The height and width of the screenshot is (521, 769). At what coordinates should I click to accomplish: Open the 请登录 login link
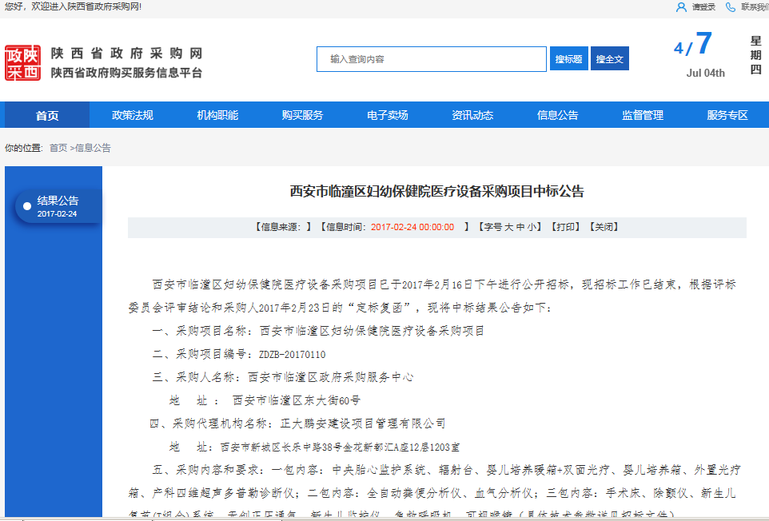coord(703,7)
